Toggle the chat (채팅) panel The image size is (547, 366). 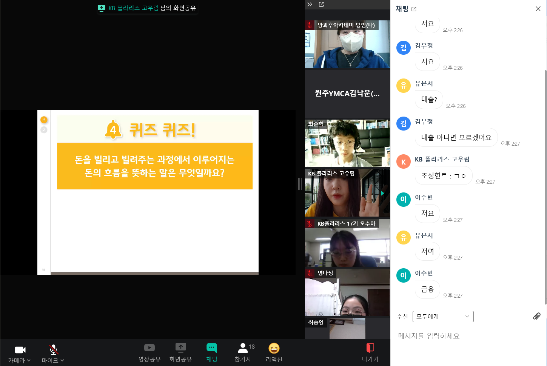pos(211,348)
